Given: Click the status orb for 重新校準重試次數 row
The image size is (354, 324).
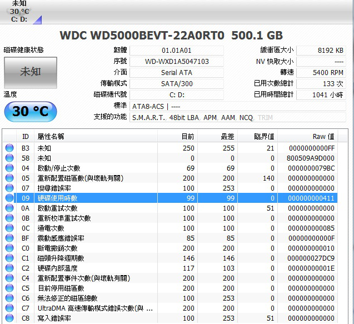Looking at the screenshot, I should click(9, 218).
